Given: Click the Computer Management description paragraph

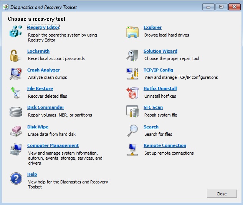Looking at the screenshot, I should tap(65, 158).
